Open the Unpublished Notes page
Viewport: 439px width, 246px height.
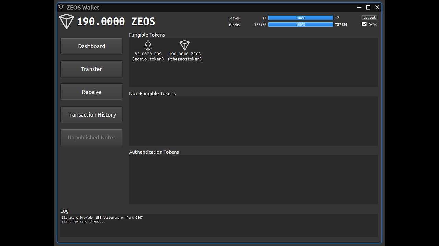point(92,137)
